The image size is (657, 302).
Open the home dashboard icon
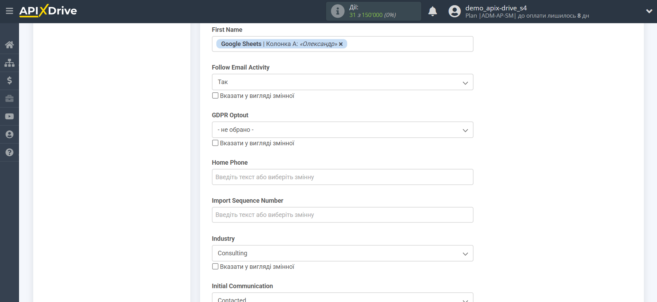(x=9, y=45)
